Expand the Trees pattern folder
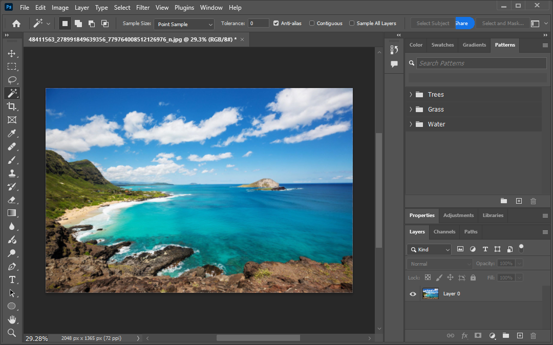 click(411, 95)
